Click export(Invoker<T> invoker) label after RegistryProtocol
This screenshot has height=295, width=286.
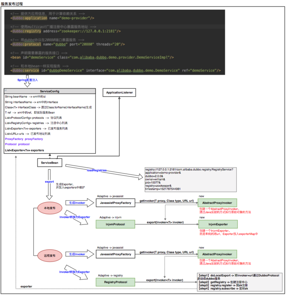coord(165,280)
